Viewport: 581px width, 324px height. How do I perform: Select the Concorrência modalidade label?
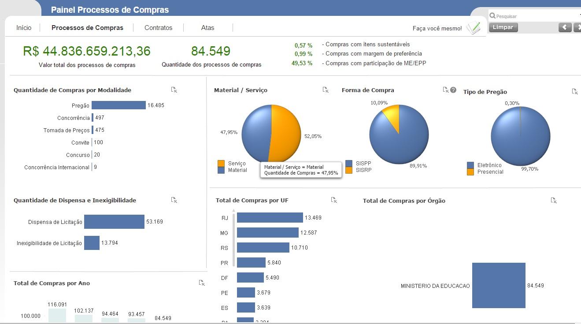click(x=73, y=118)
